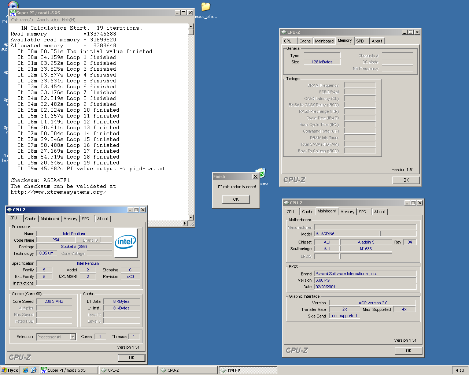Screen dimensions: 469x375
Task: Click the active bold CPU-Z taskbar button
Action: tap(248, 370)
